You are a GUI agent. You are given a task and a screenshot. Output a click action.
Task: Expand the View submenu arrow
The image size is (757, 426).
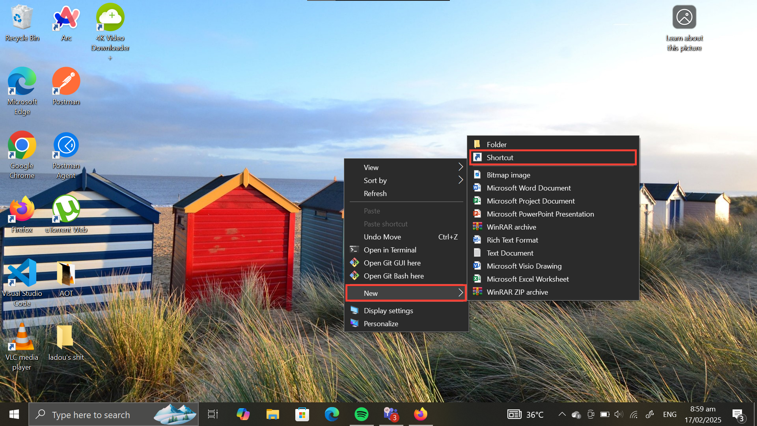460,167
